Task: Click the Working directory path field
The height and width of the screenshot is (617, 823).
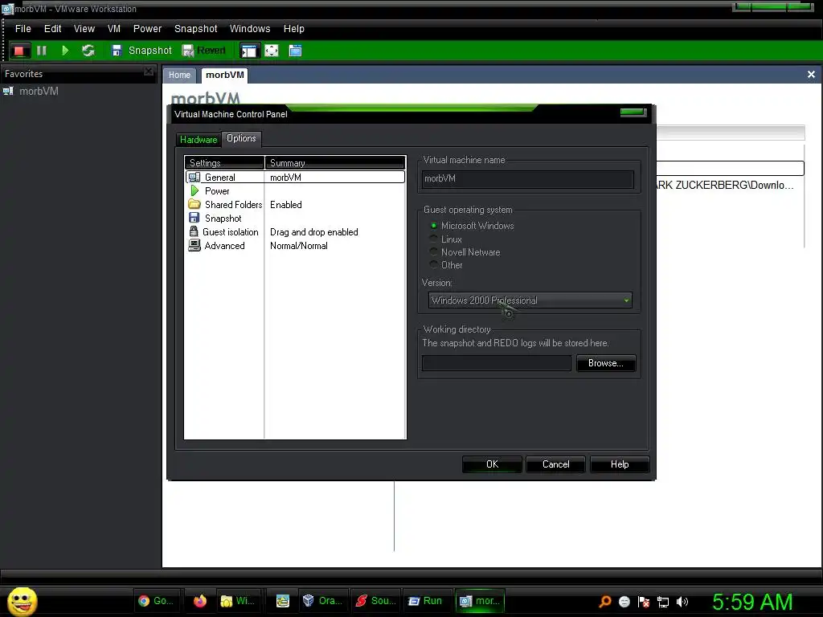Action: coord(497,363)
